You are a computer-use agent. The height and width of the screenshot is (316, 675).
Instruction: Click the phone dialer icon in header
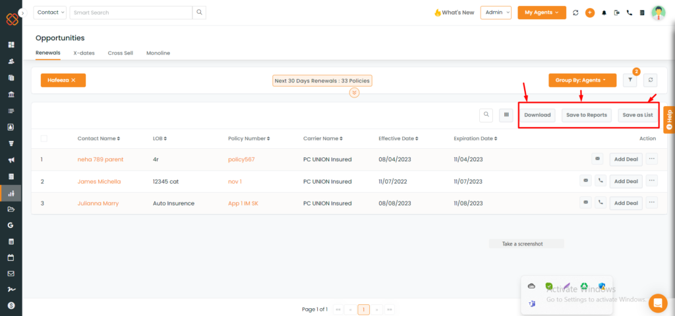(x=630, y=13)
